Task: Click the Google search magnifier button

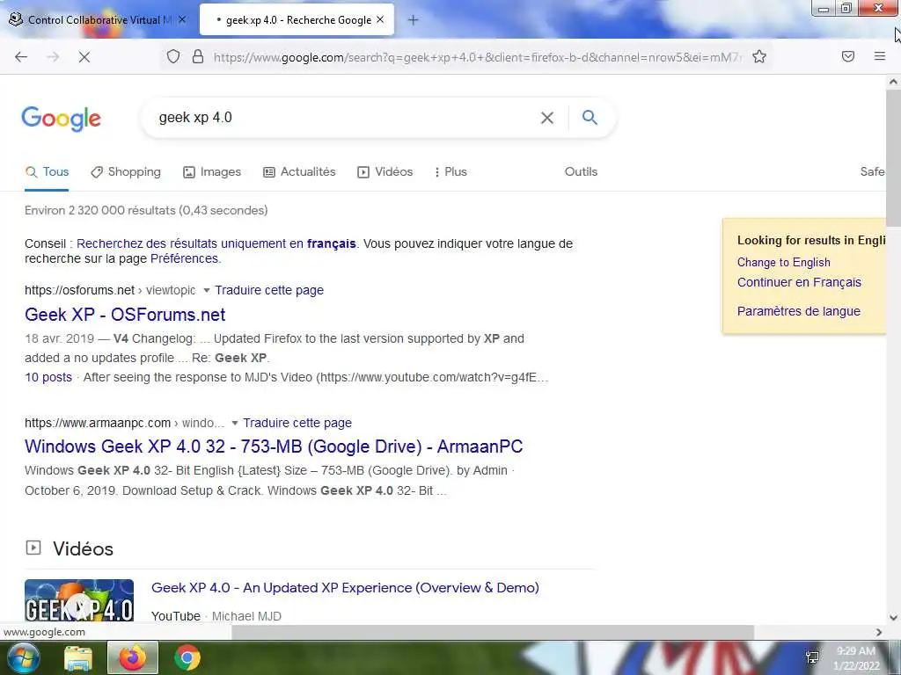Action: [590, 117]
